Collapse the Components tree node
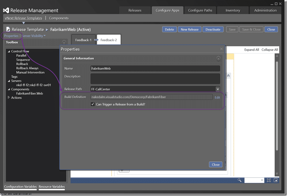Image resolution: width=287 pixels, height=196 pixels. coord(9,89)
